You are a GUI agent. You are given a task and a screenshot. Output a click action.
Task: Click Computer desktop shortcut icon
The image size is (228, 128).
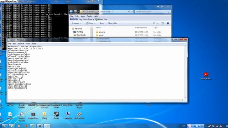[68, 116]
